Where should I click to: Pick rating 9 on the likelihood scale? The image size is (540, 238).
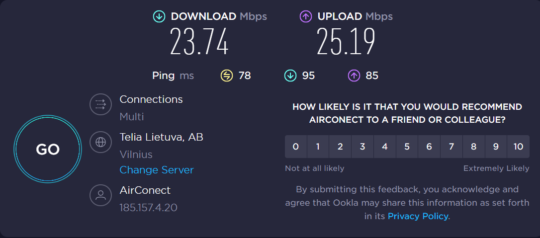point(496,147)
